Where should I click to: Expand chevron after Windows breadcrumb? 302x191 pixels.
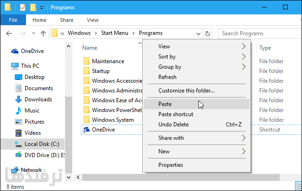[96, 33]
